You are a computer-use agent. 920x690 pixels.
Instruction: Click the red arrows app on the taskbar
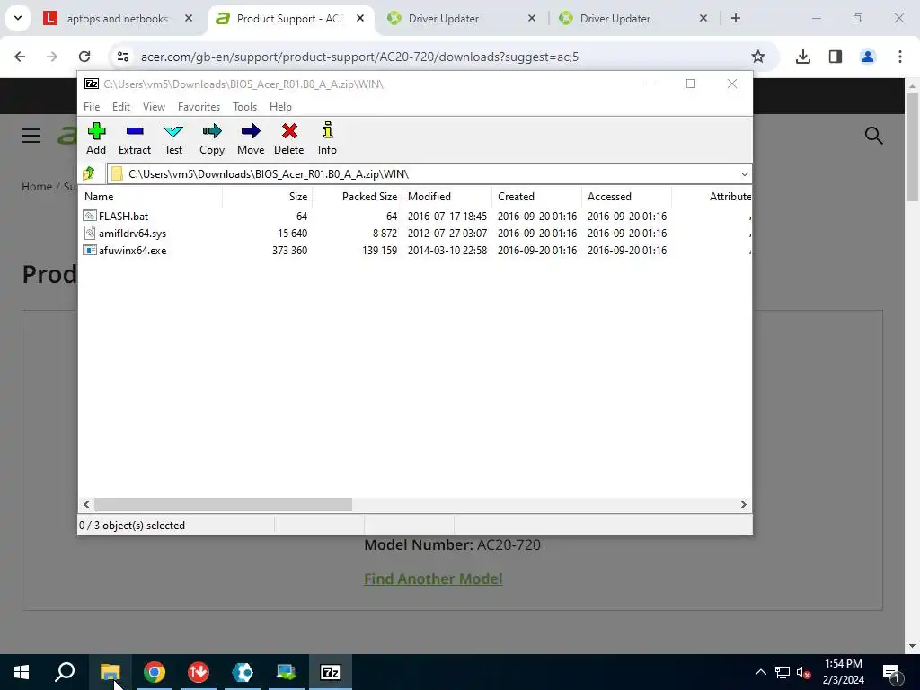(x=199, y=672)
